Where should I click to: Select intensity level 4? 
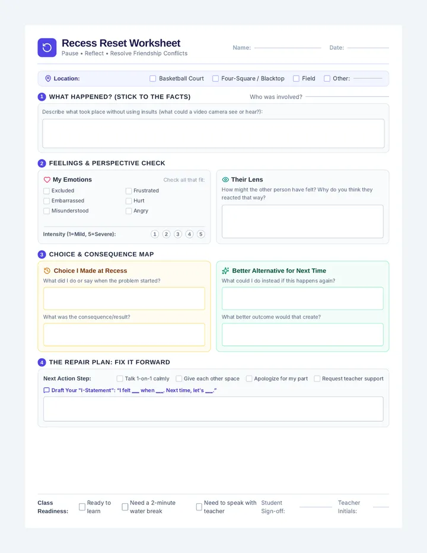(189, 234)
